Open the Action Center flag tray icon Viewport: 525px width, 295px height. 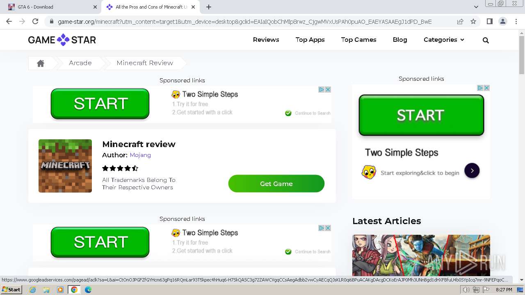click(486, 290)
